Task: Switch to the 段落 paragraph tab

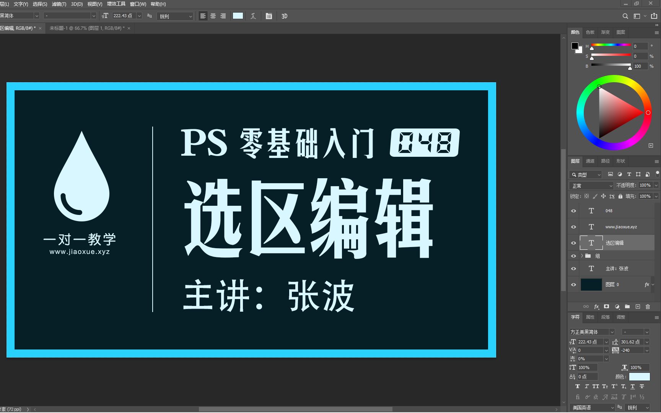Action: click(x=606, y=317)
